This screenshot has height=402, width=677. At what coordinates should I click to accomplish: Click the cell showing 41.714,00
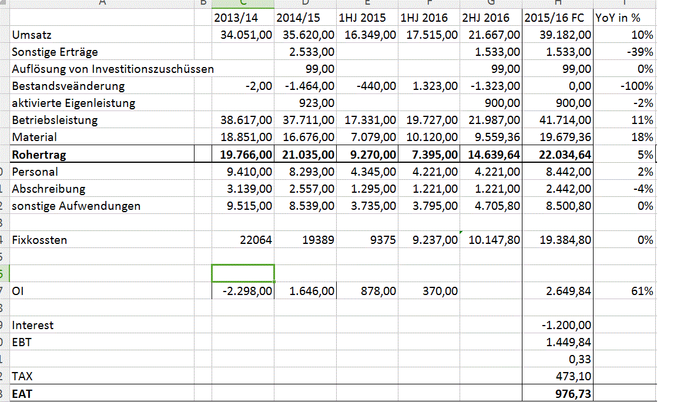point(557,120)
